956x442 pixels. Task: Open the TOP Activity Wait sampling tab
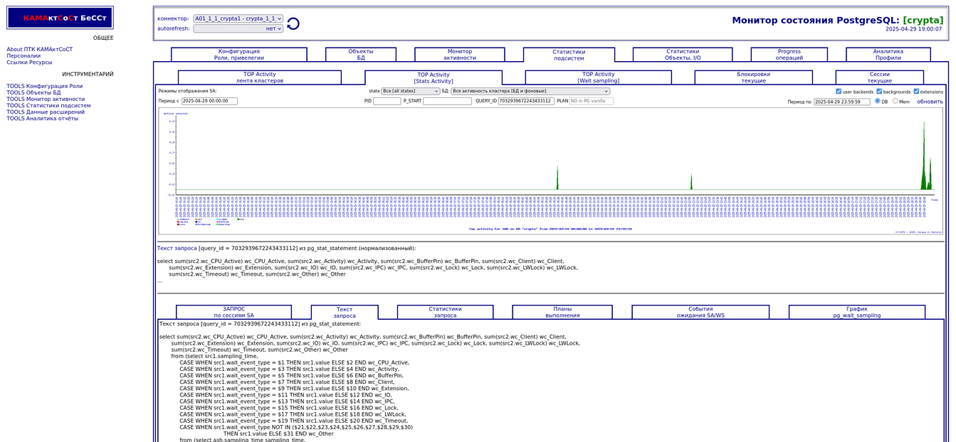[x=598, y=77]
